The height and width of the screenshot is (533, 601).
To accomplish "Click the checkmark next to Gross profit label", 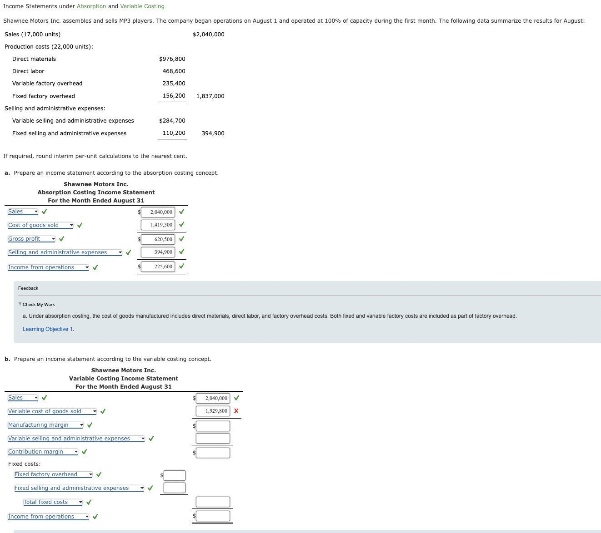I will [x=61, y=238].
